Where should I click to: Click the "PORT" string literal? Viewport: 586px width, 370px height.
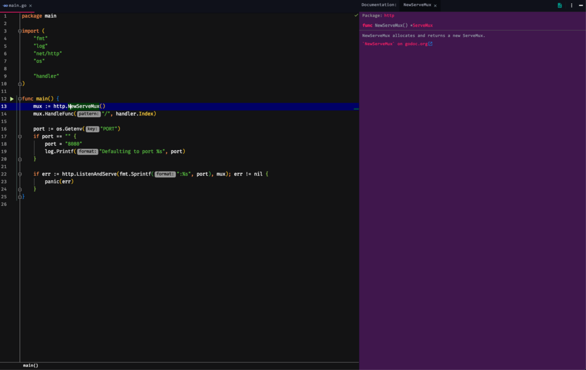pos(109,129)
